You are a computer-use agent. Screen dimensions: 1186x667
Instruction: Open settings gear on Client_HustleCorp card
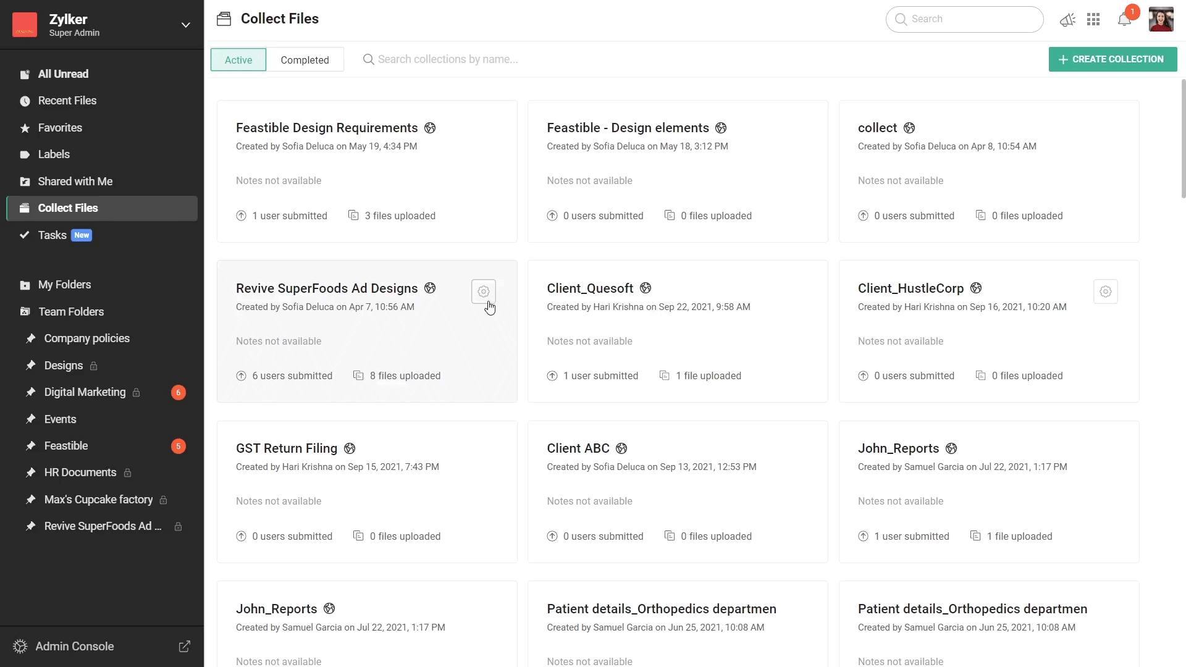pyautogui.click(x=1105, y=292)
